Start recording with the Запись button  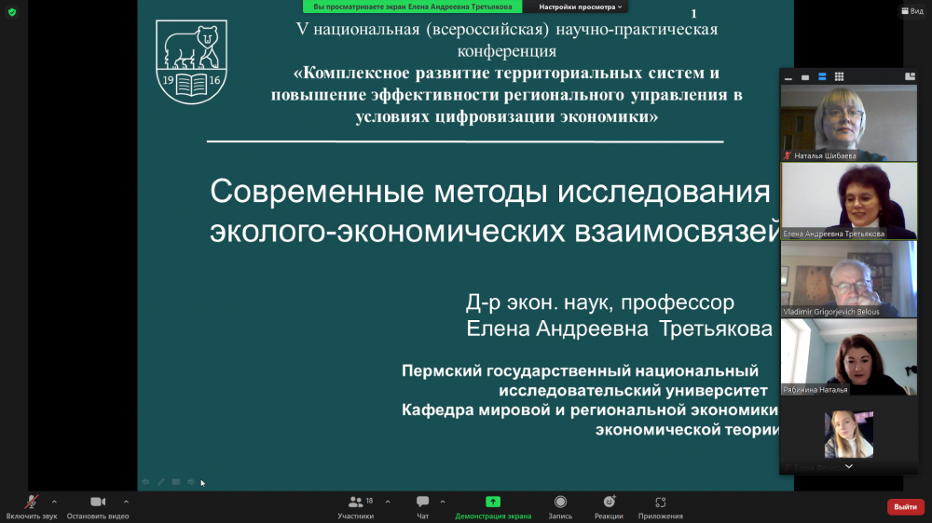pyautogui.click(x=560, y=506)
